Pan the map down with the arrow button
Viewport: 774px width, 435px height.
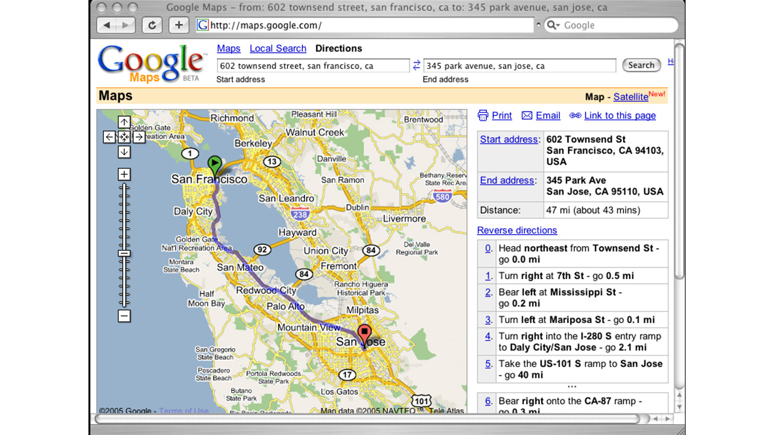point(124,152)
